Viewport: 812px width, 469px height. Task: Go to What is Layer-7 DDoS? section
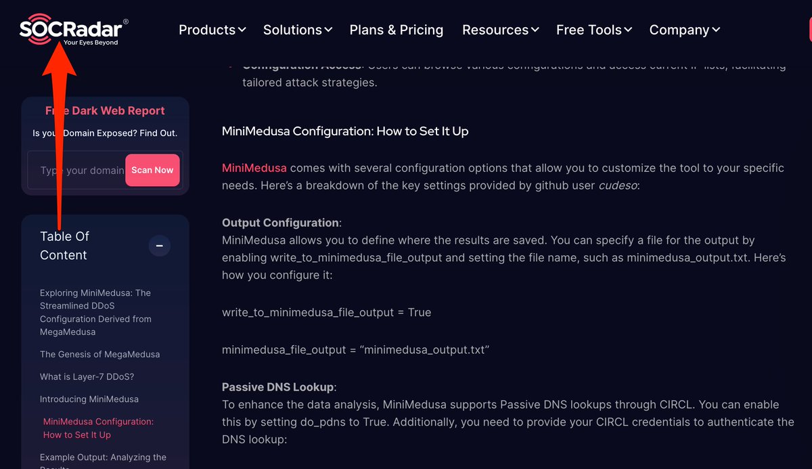point(87,376)
